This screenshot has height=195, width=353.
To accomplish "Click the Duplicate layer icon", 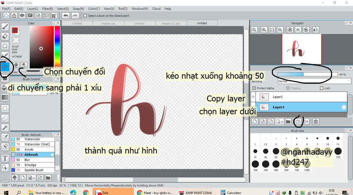I will click(x=298, y=121).
